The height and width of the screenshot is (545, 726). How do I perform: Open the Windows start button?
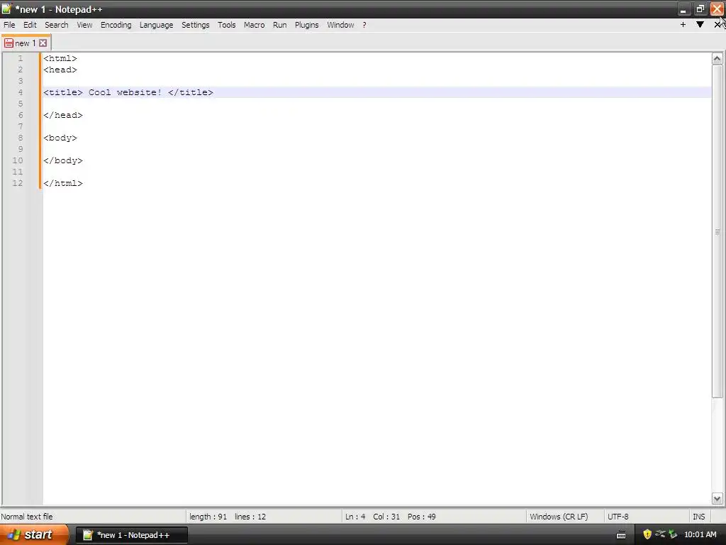click(34, 535)
